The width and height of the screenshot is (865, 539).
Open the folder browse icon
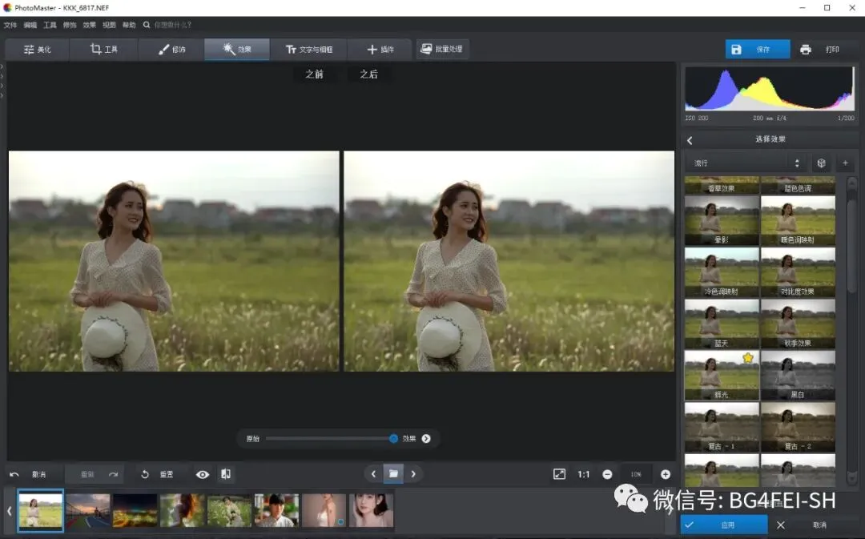tap(393, 473)
